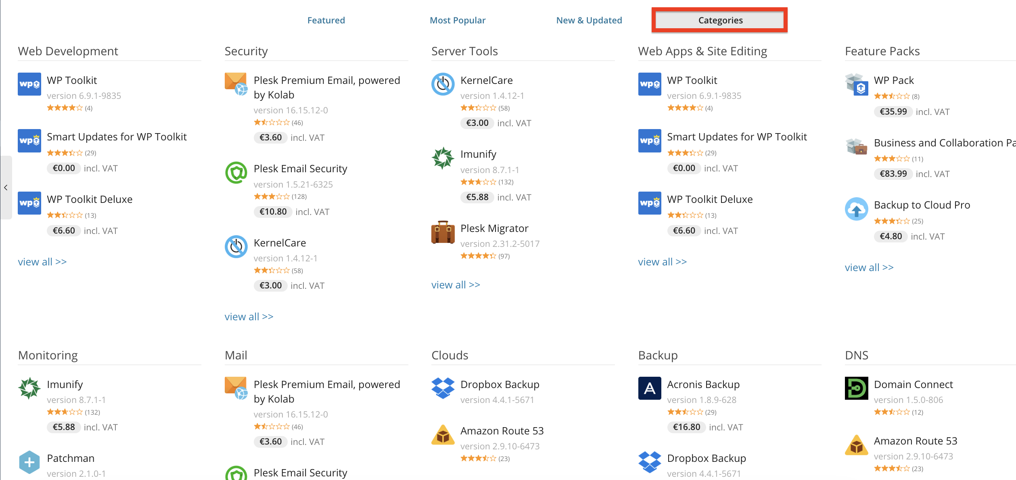The image size is (1016, 480).
Task: Click the KernelCare icon under Server Tools
Action: pyautogui.click(x=443, y=84)
